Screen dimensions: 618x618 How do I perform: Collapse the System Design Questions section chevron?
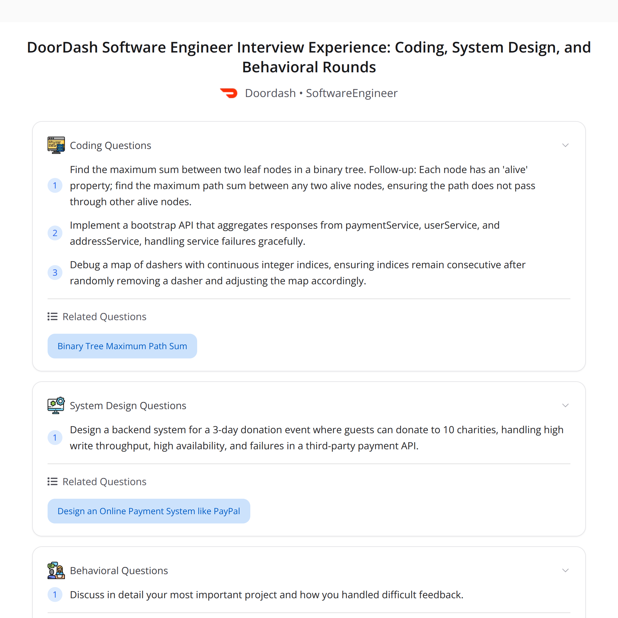point(565,405)
